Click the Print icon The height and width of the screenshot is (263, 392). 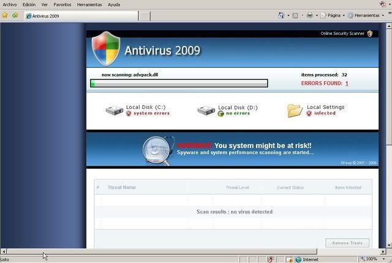pyautogui.click(x=310, y=15)
